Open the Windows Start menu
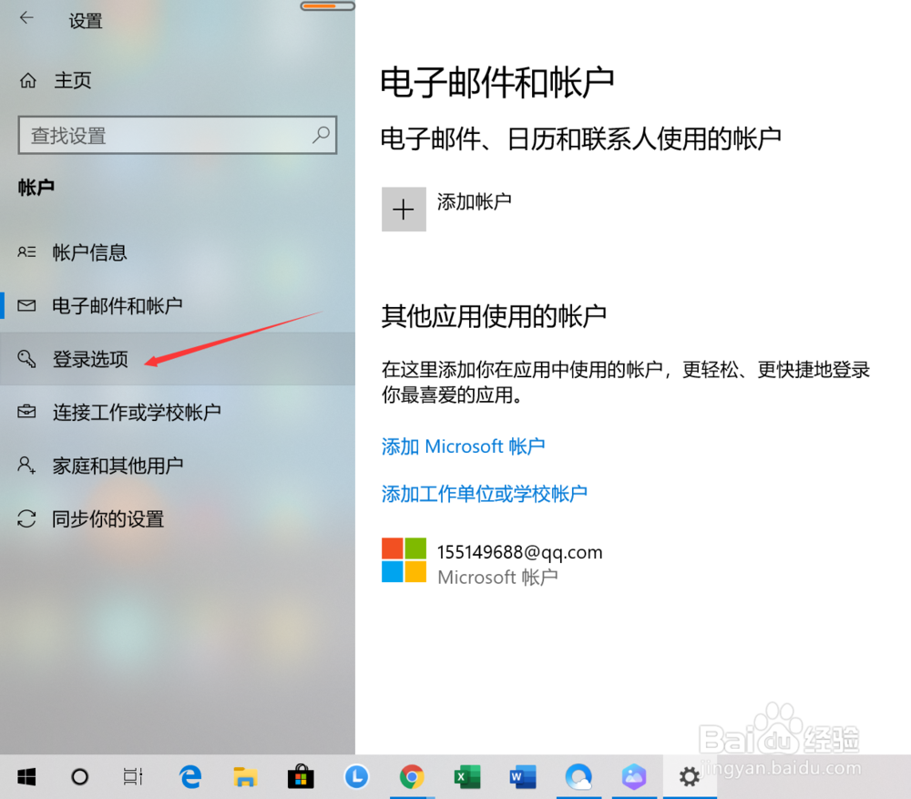This screenshot has width=911, height=799. pos(26,776)
